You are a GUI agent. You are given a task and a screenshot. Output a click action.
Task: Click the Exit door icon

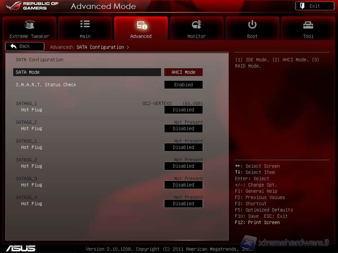pyautogui.click(x=302, y=6)
